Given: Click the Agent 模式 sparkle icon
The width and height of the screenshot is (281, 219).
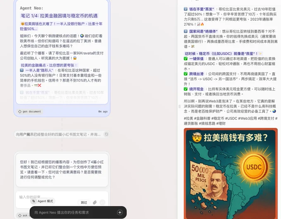Looking at the screenshot, I should click(x=34, y=201).
